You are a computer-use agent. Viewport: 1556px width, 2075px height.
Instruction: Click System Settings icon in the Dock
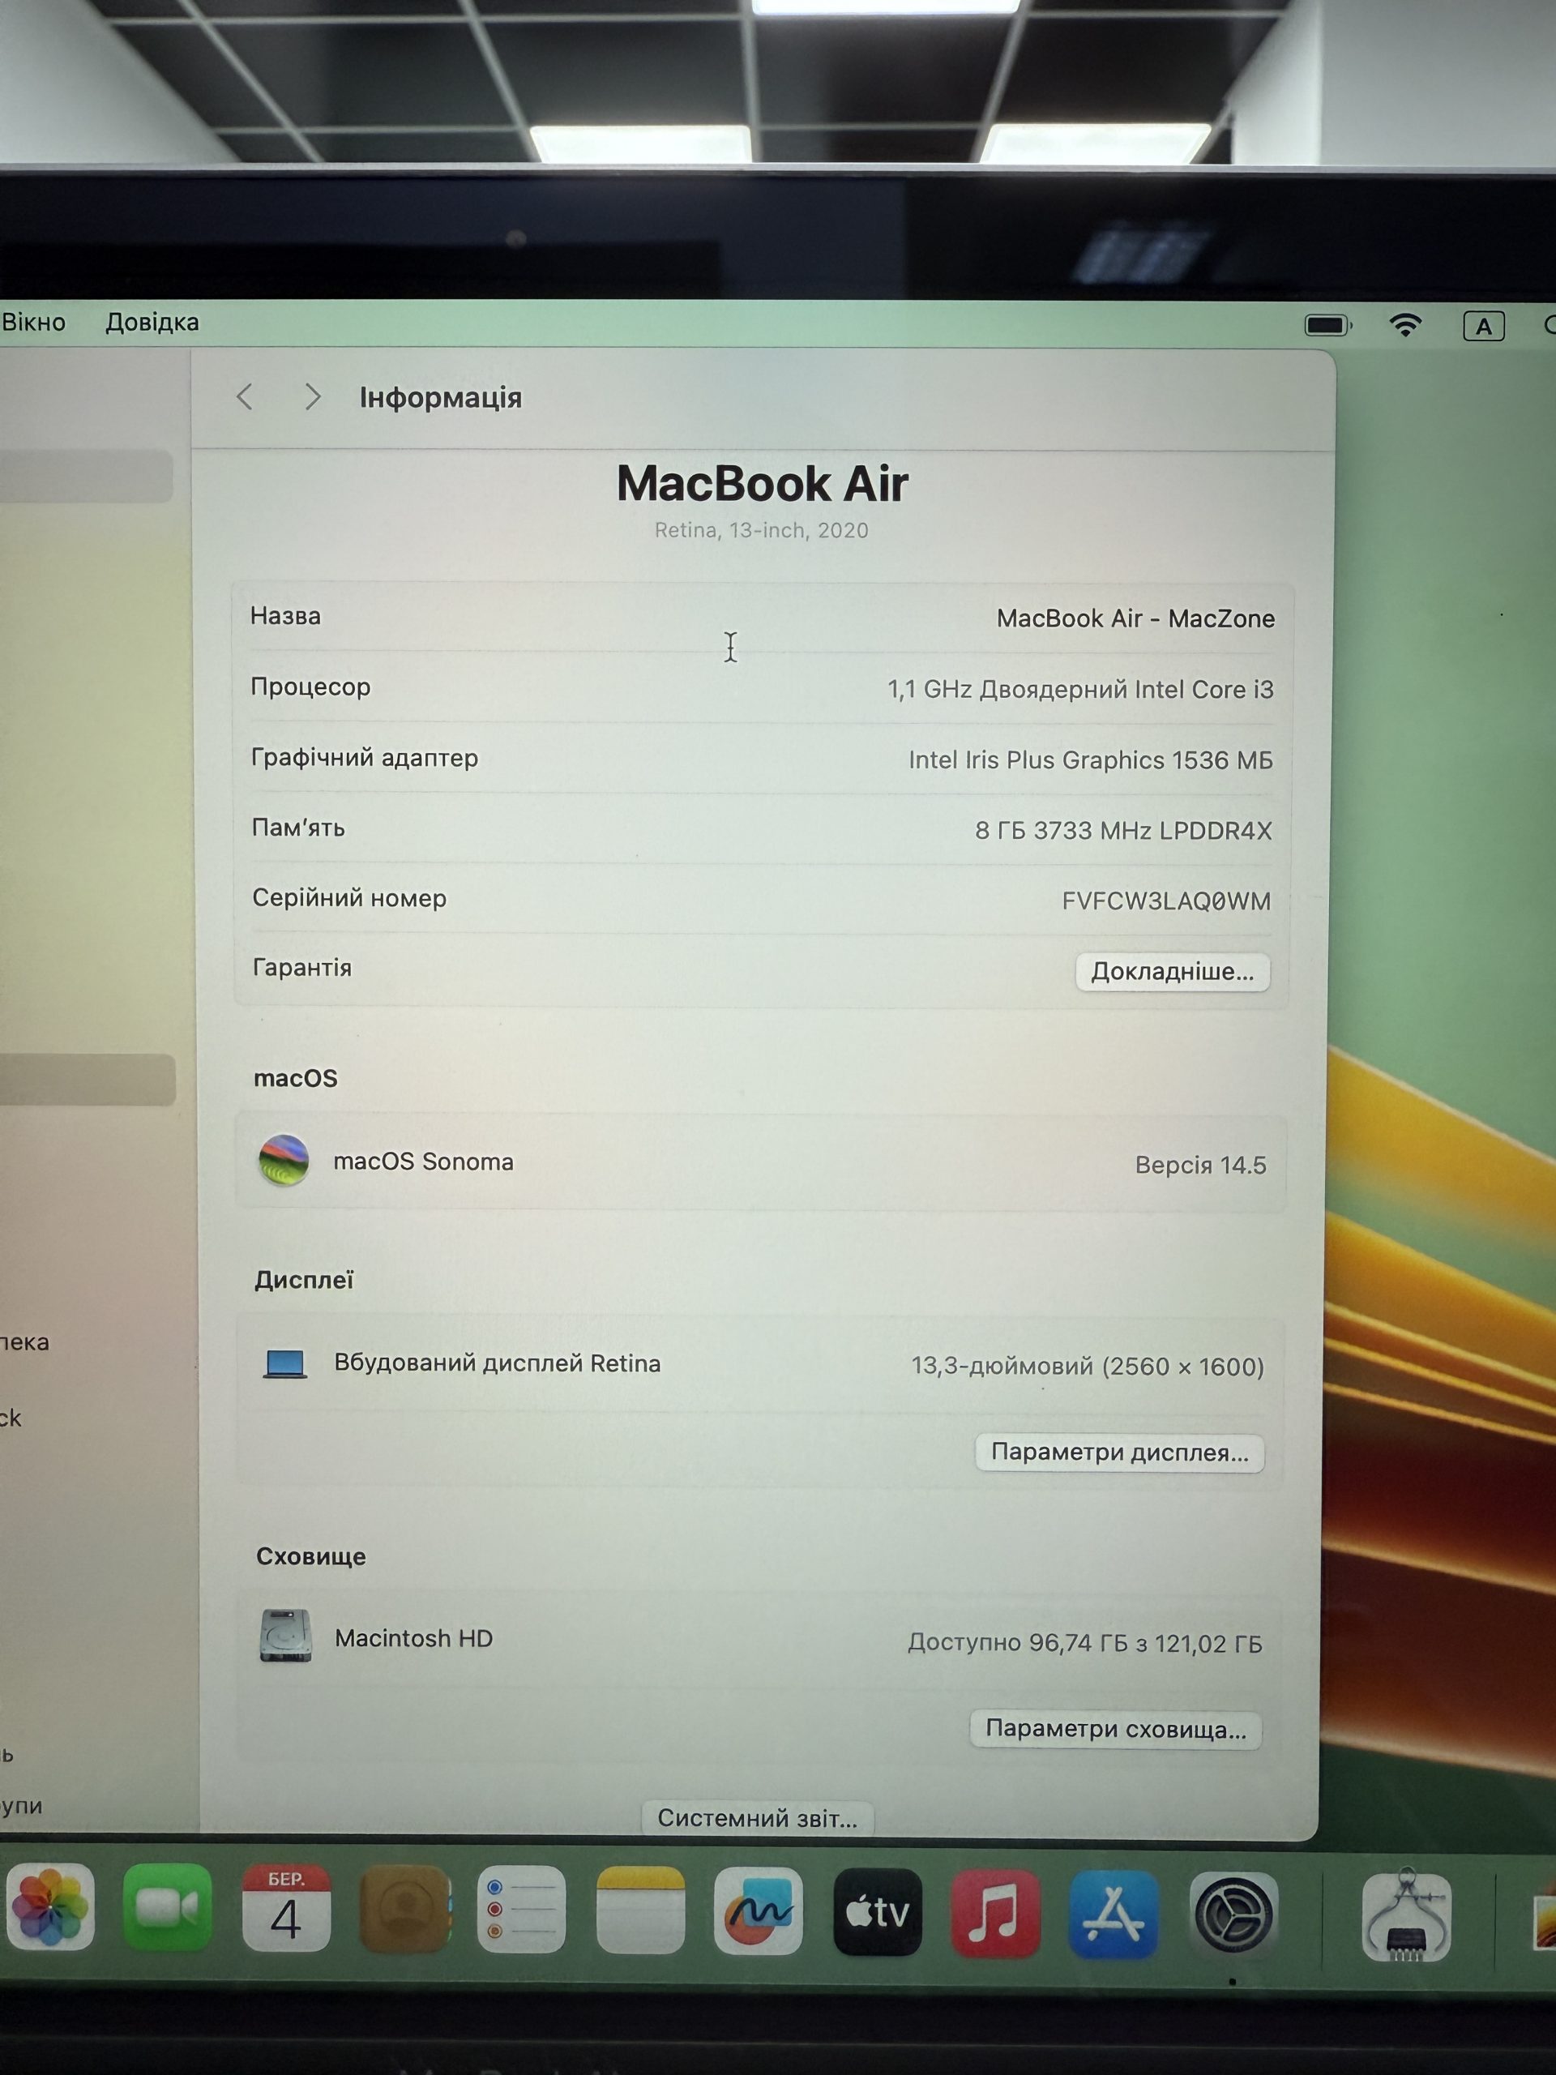pos(1233,1915)
